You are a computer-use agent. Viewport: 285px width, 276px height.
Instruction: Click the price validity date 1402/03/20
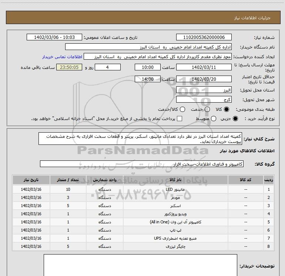(x=204, y=79)
